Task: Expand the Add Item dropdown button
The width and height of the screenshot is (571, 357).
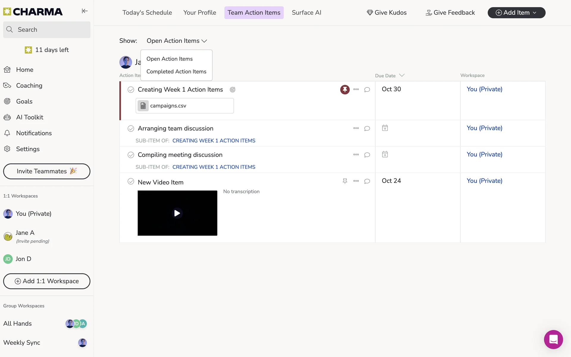Action: [516, 12]
